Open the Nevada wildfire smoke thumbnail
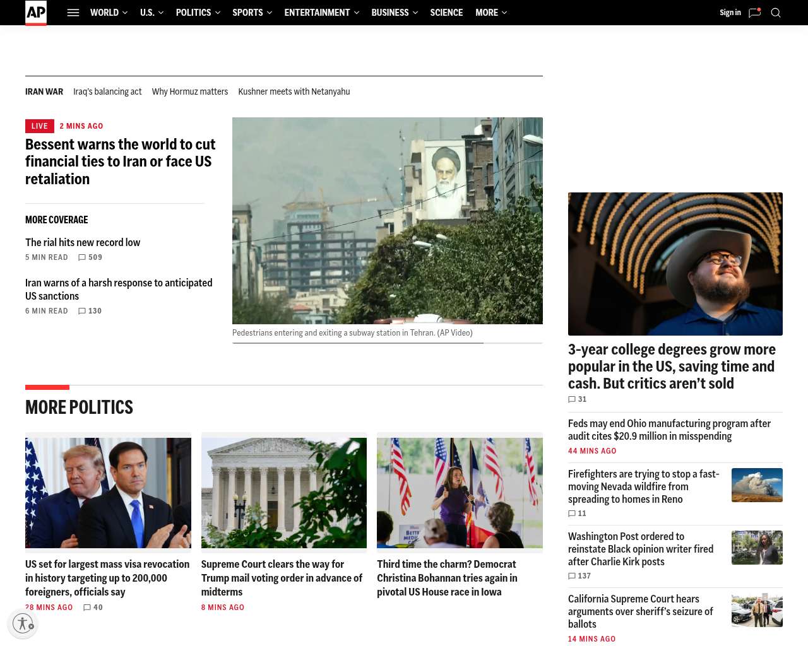The image size is (808, 646). (757, 485)
